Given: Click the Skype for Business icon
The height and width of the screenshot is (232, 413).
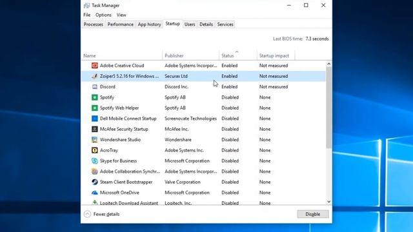Looking at the screenshot, I should 95,160.
